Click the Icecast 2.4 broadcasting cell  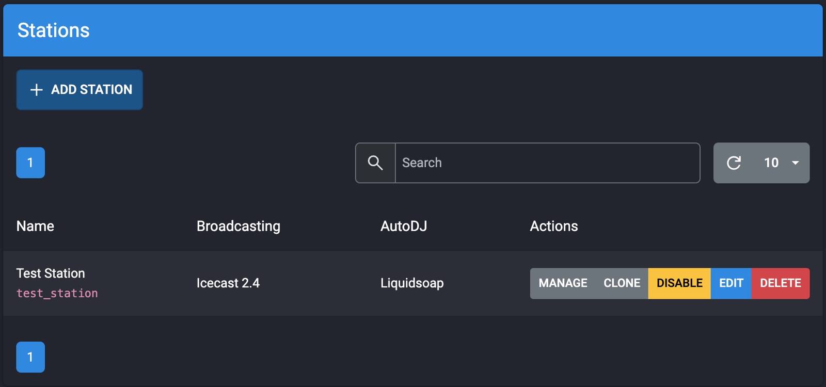(x=228, y=283)
